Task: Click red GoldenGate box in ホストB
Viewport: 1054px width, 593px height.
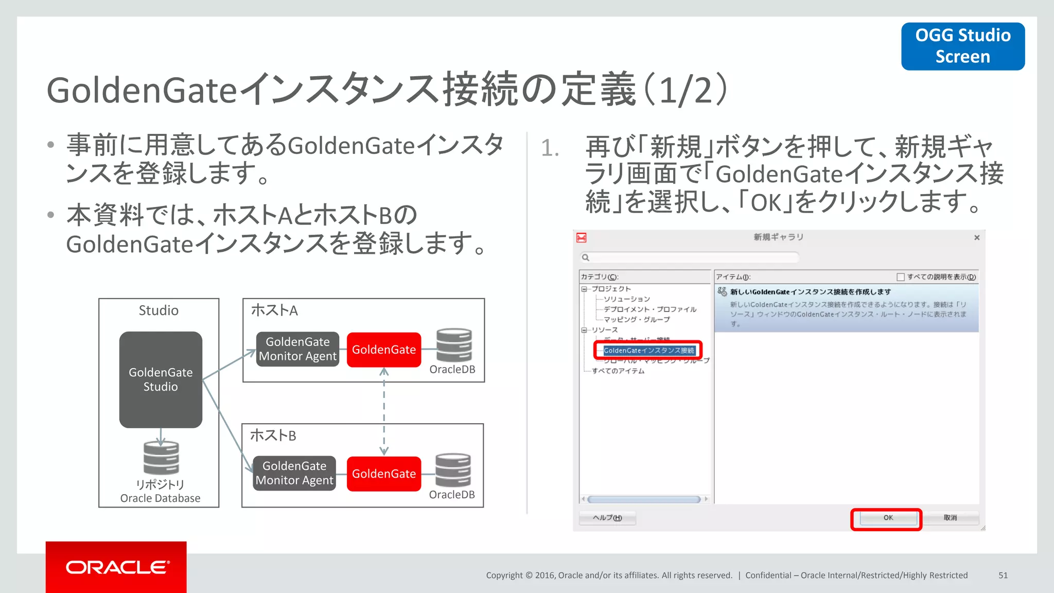Action: click(384, 474)
